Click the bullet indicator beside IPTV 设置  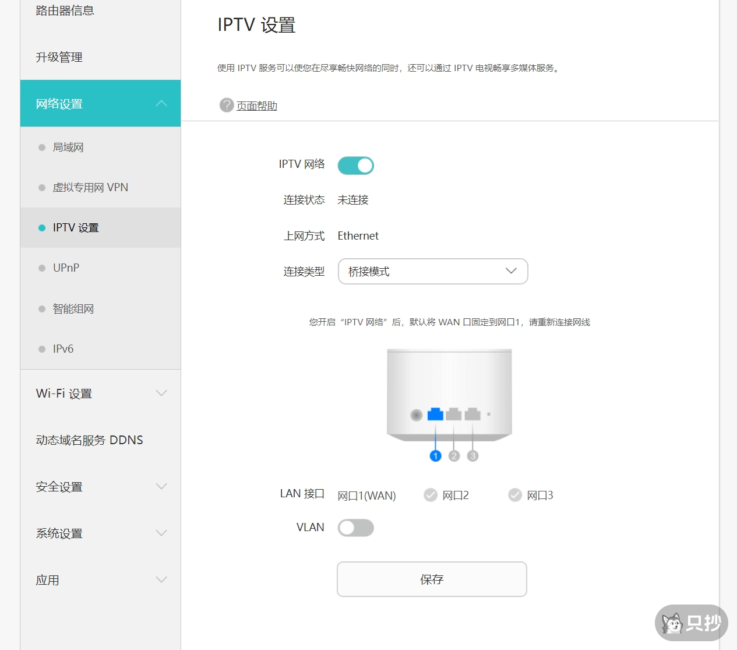tap(41, 227)
